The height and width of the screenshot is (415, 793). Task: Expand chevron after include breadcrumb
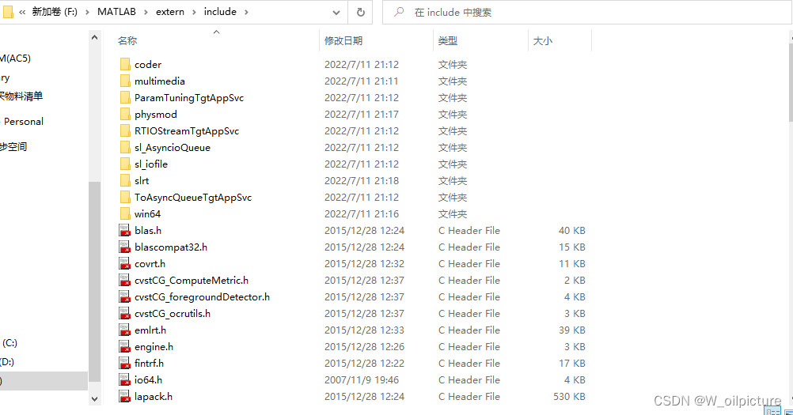pyautogui.click(x=246, y=12)
